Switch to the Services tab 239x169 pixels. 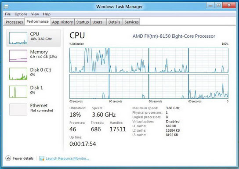(x=131, y=22)
